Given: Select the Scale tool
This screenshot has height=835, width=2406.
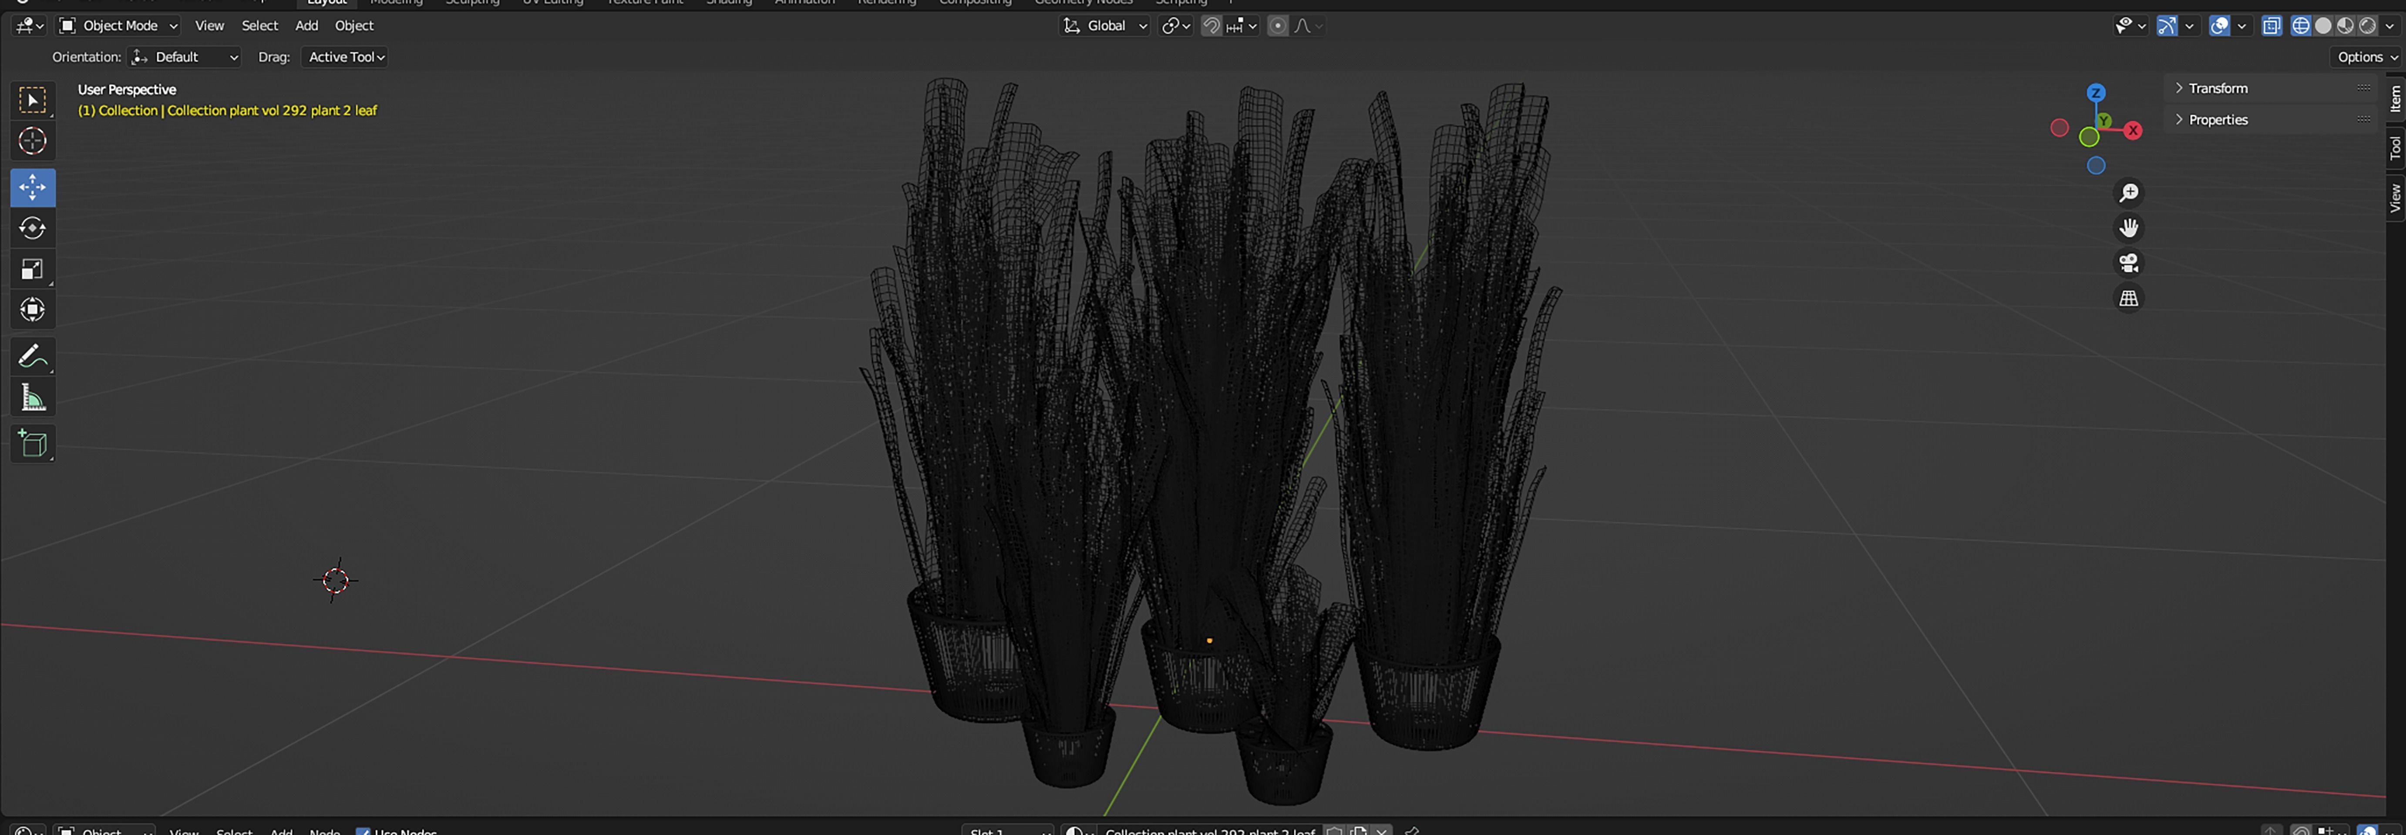Looking at the screenshot, I should coord(33,270).
